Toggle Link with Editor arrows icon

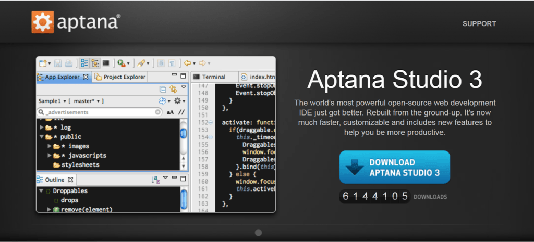pyautogui.click(x=173, y=90)
